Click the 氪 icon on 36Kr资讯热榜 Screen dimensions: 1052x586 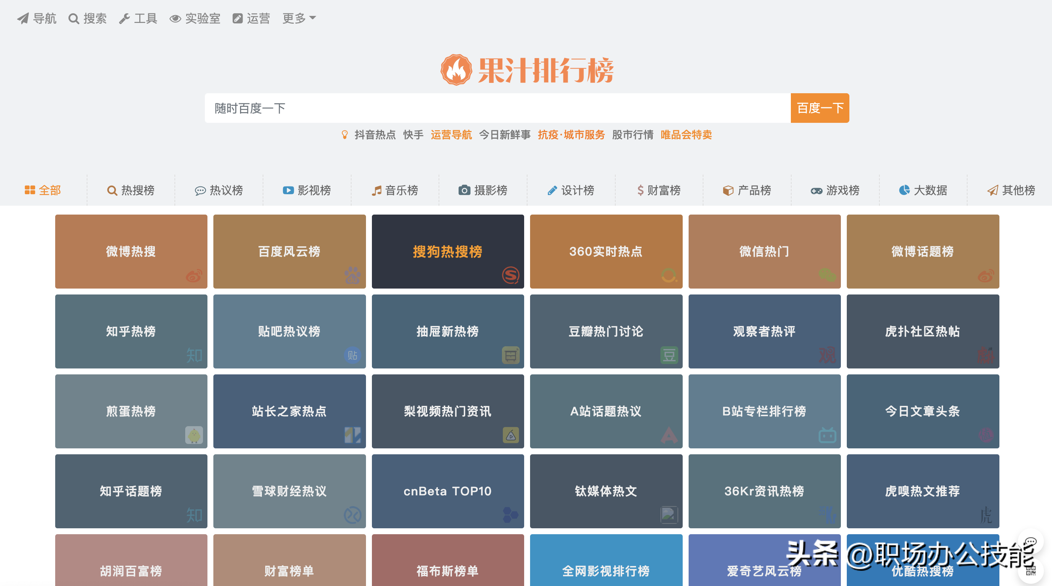827,515
